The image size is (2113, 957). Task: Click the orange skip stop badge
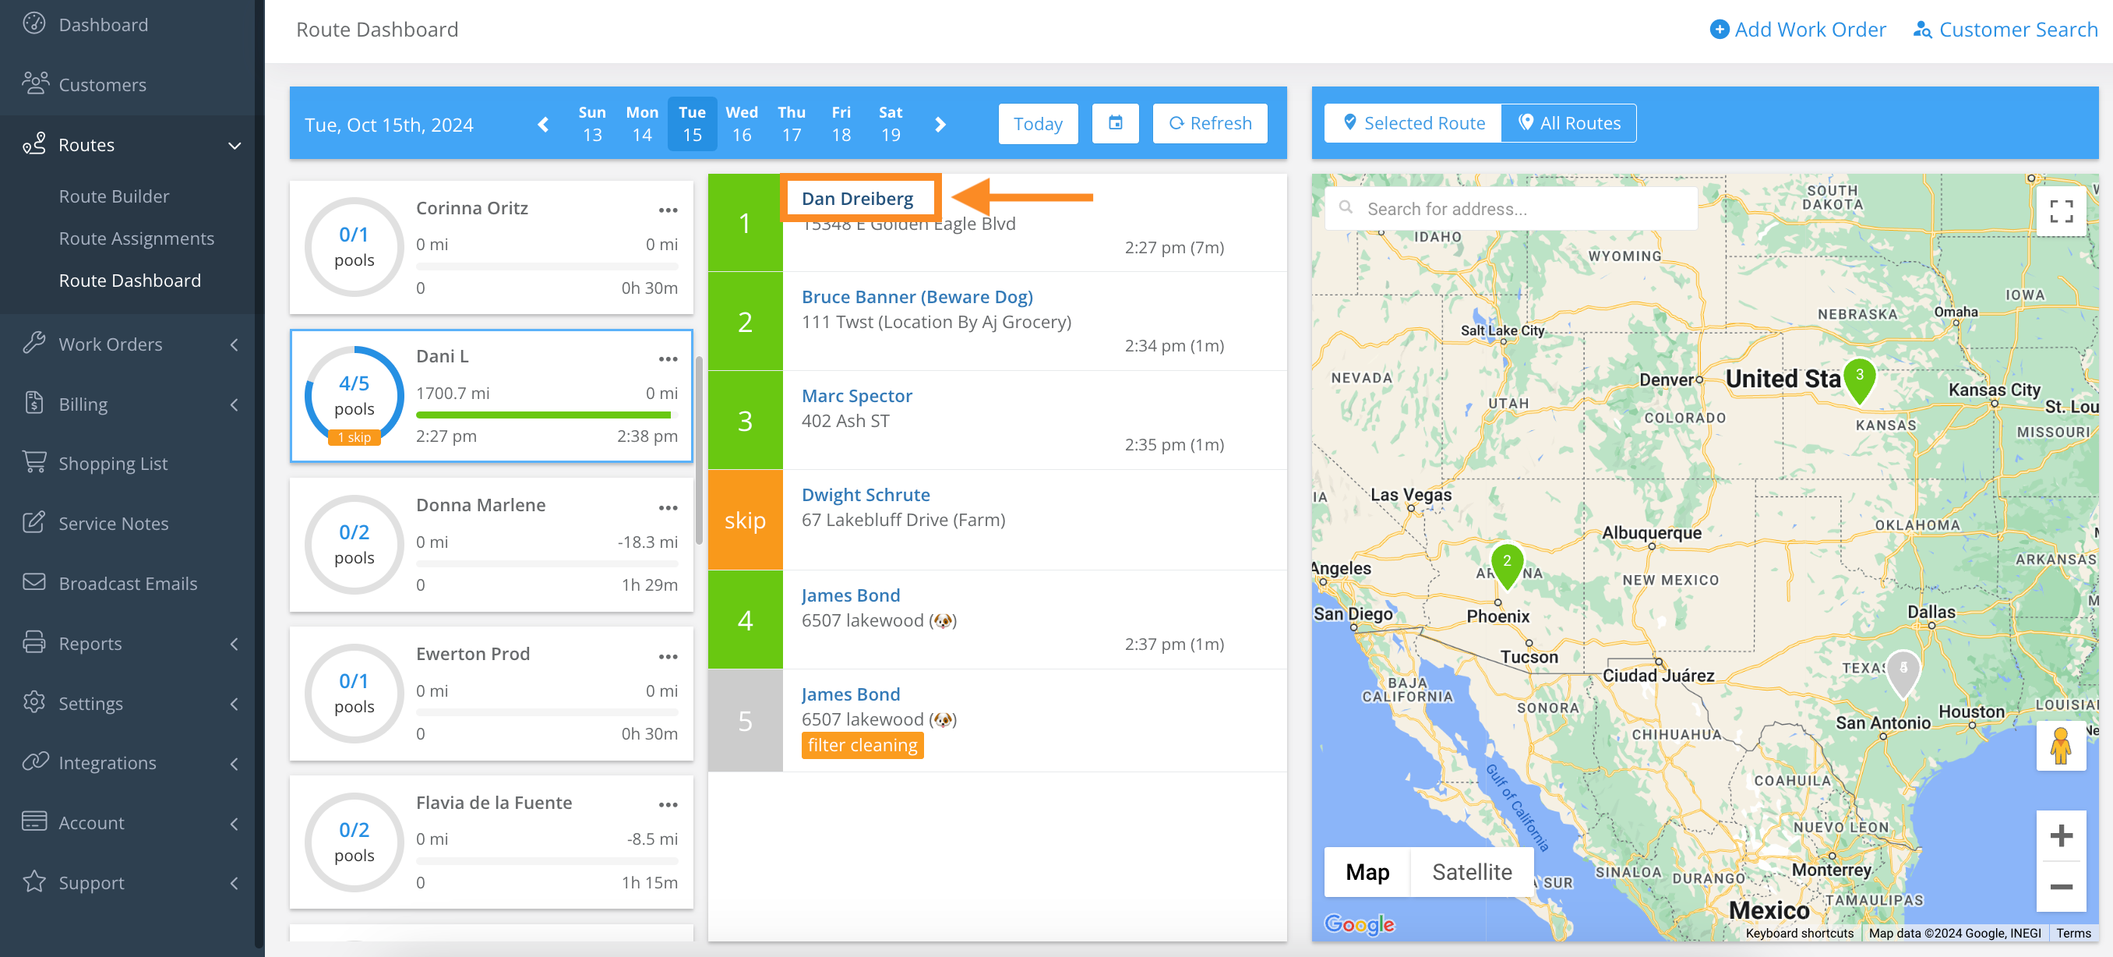click(745, 520)
